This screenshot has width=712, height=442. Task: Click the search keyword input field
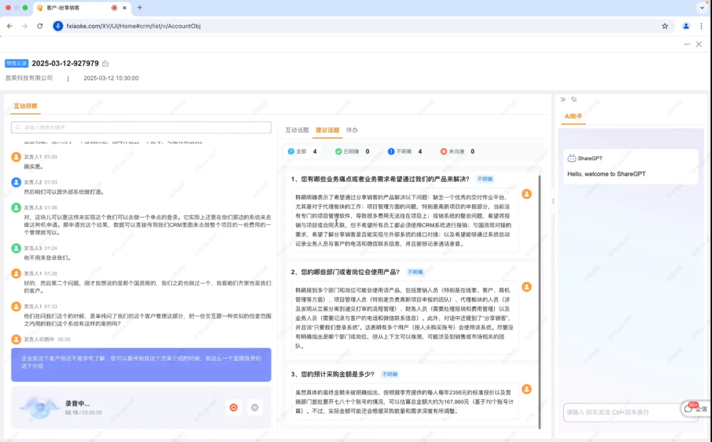click(x=141, y=128)
